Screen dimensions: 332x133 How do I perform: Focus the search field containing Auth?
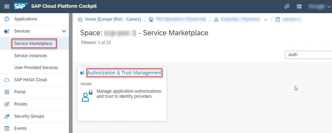click(309, 55)
